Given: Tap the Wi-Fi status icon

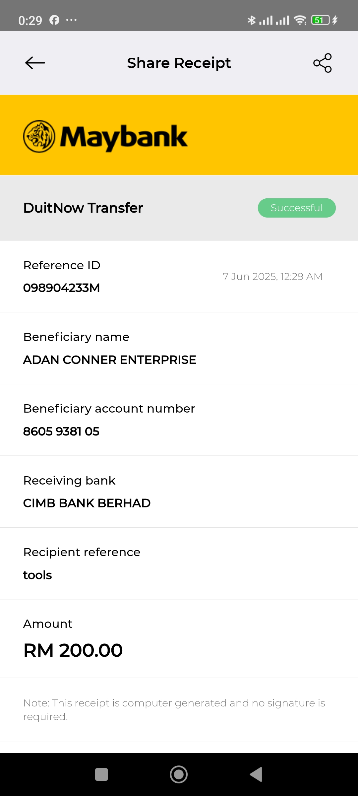Looking at the screenshot, I should [x=300, y=20].
